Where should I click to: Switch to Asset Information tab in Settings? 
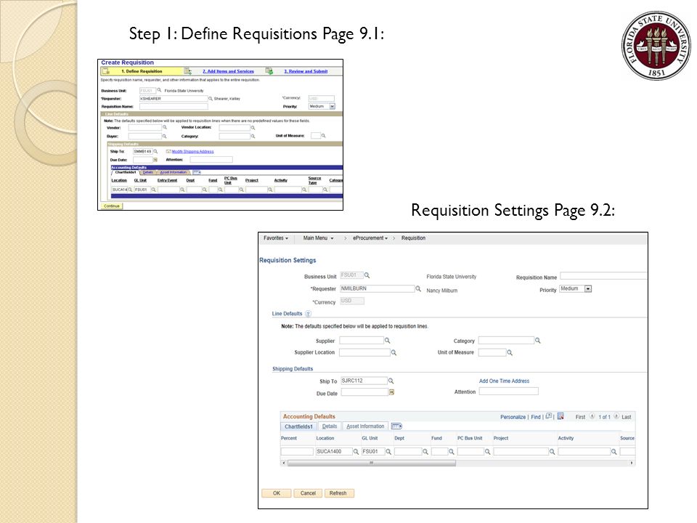[365, 426]
